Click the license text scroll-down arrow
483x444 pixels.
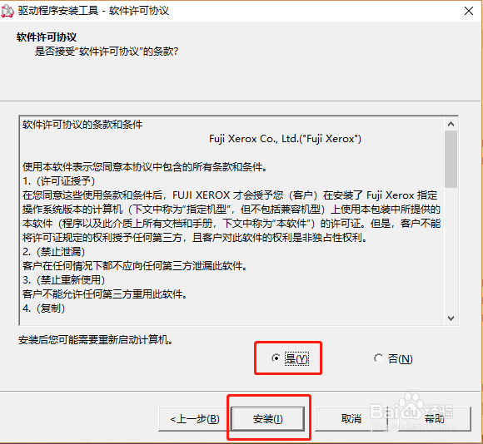coord(451,318)
